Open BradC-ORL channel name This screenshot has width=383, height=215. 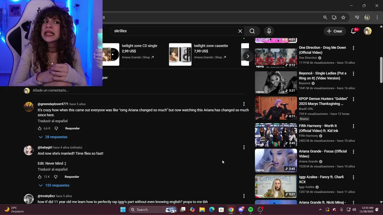coord(306,109)
